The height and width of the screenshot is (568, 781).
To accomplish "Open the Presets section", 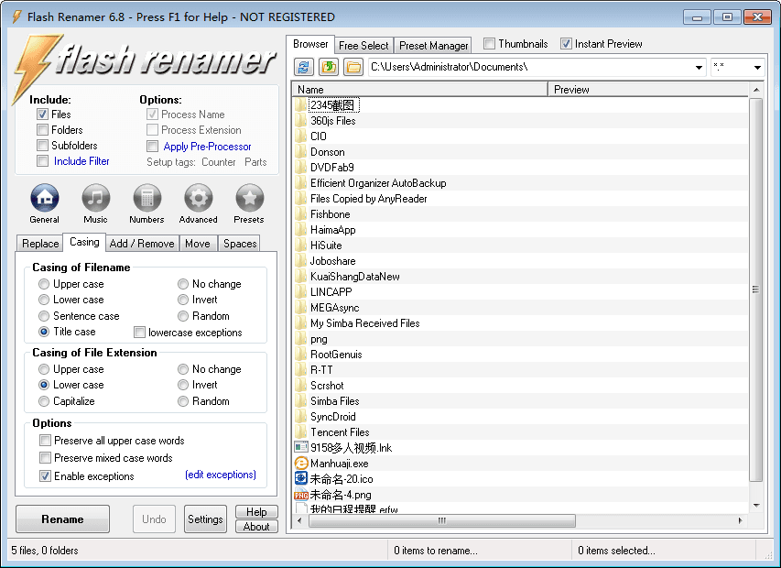I will point(249,198).
